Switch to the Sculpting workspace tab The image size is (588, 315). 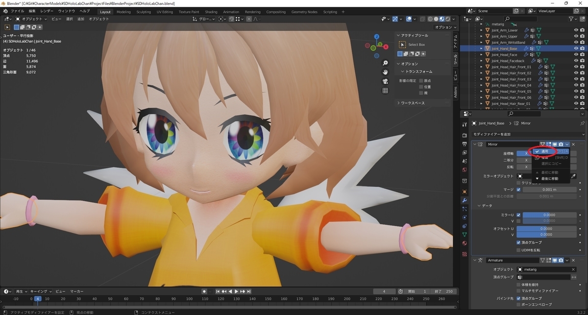[144, 12]
